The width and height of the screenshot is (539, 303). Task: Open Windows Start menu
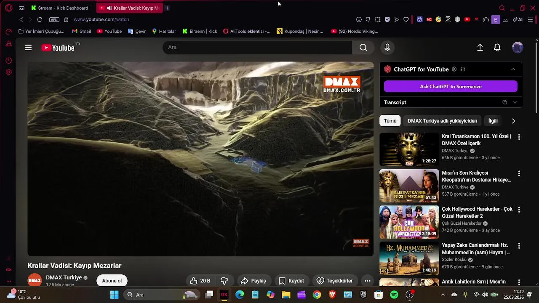coord(114,295)
